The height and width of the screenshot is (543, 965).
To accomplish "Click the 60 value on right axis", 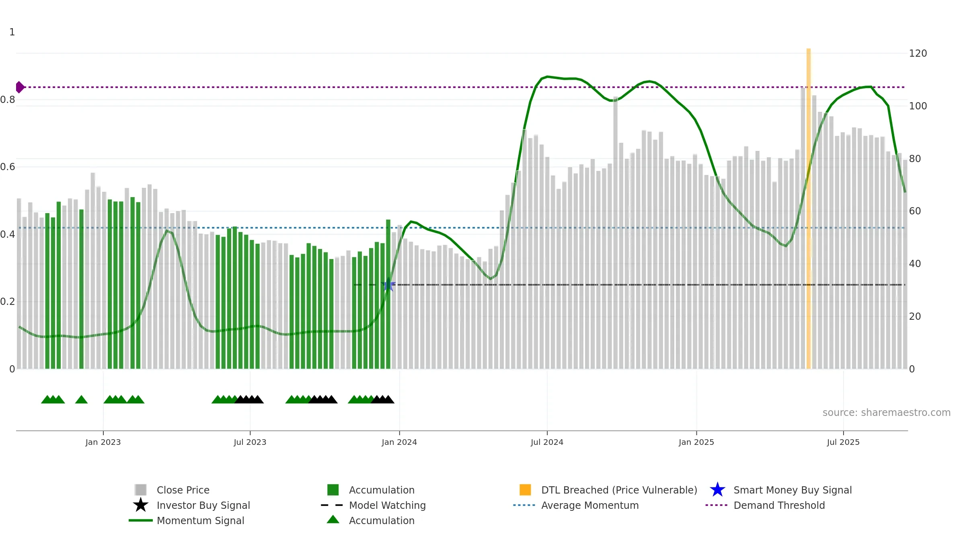I will click(915, 211).
